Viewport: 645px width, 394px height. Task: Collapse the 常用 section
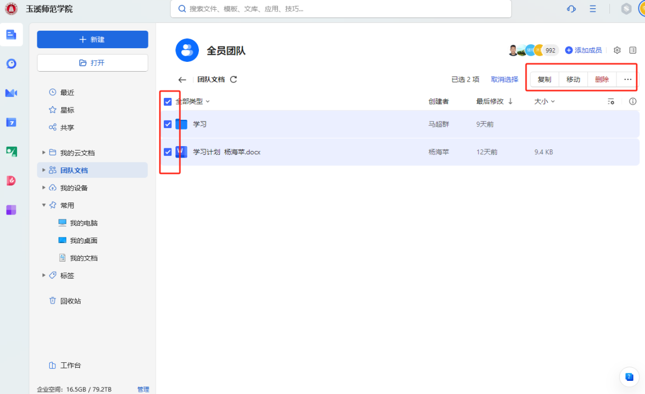click(x=44, y=205)
